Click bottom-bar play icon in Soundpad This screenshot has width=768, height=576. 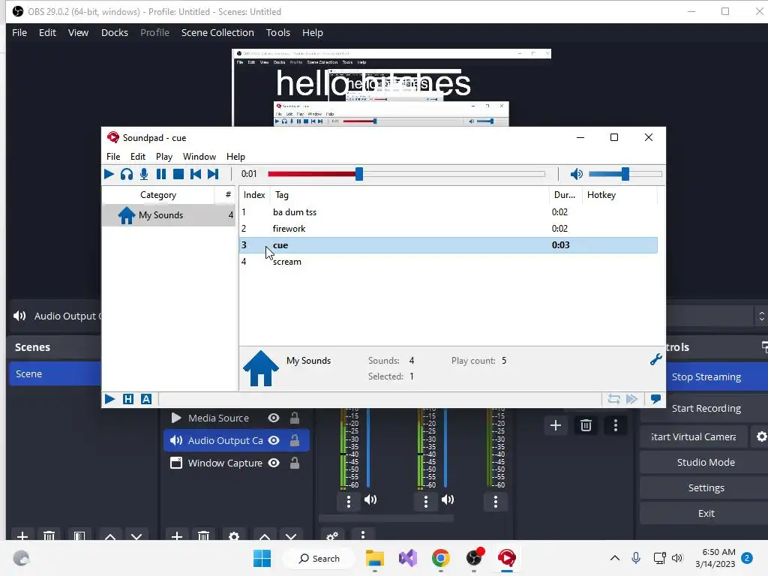[109, 399]
